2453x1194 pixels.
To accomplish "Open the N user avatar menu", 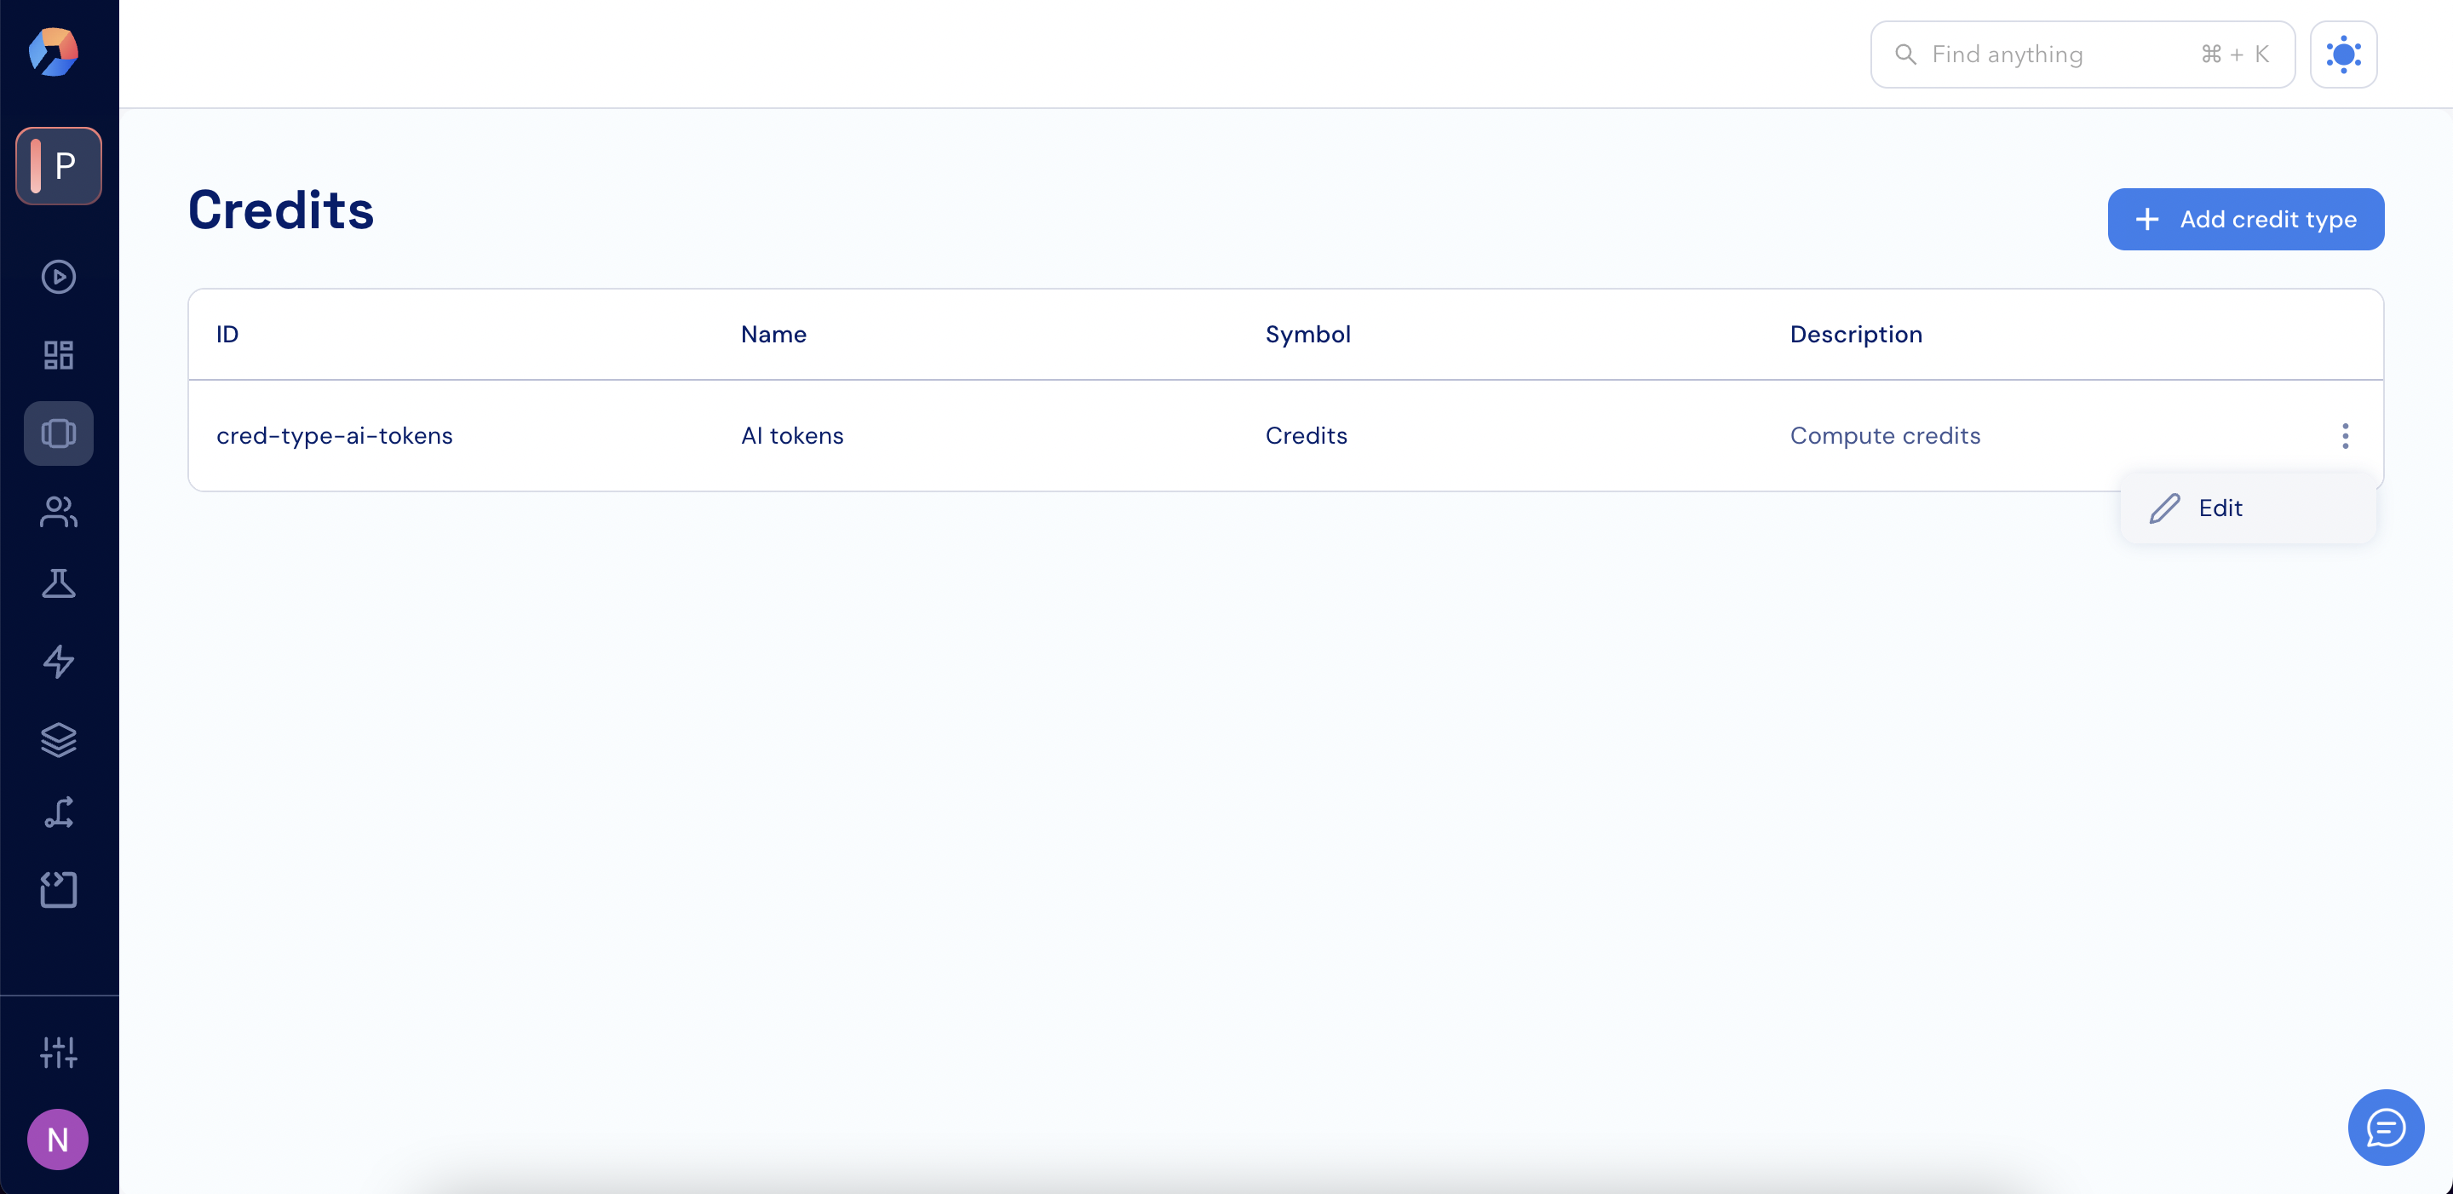I will [58, 1139].
